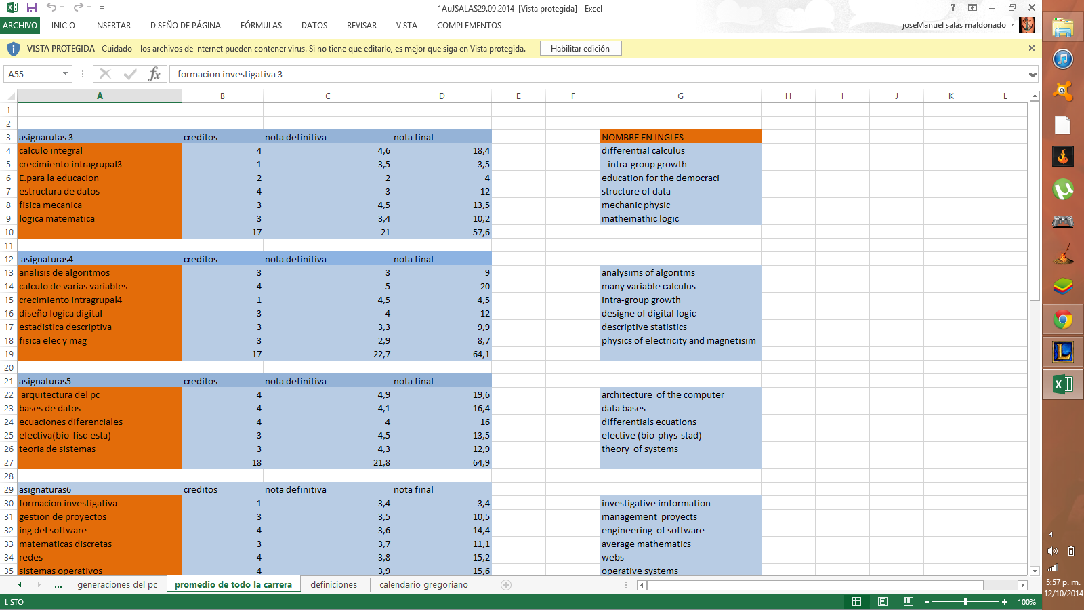Open the ARCHIVO file menu
The image size is (1084, 610).
20,26
